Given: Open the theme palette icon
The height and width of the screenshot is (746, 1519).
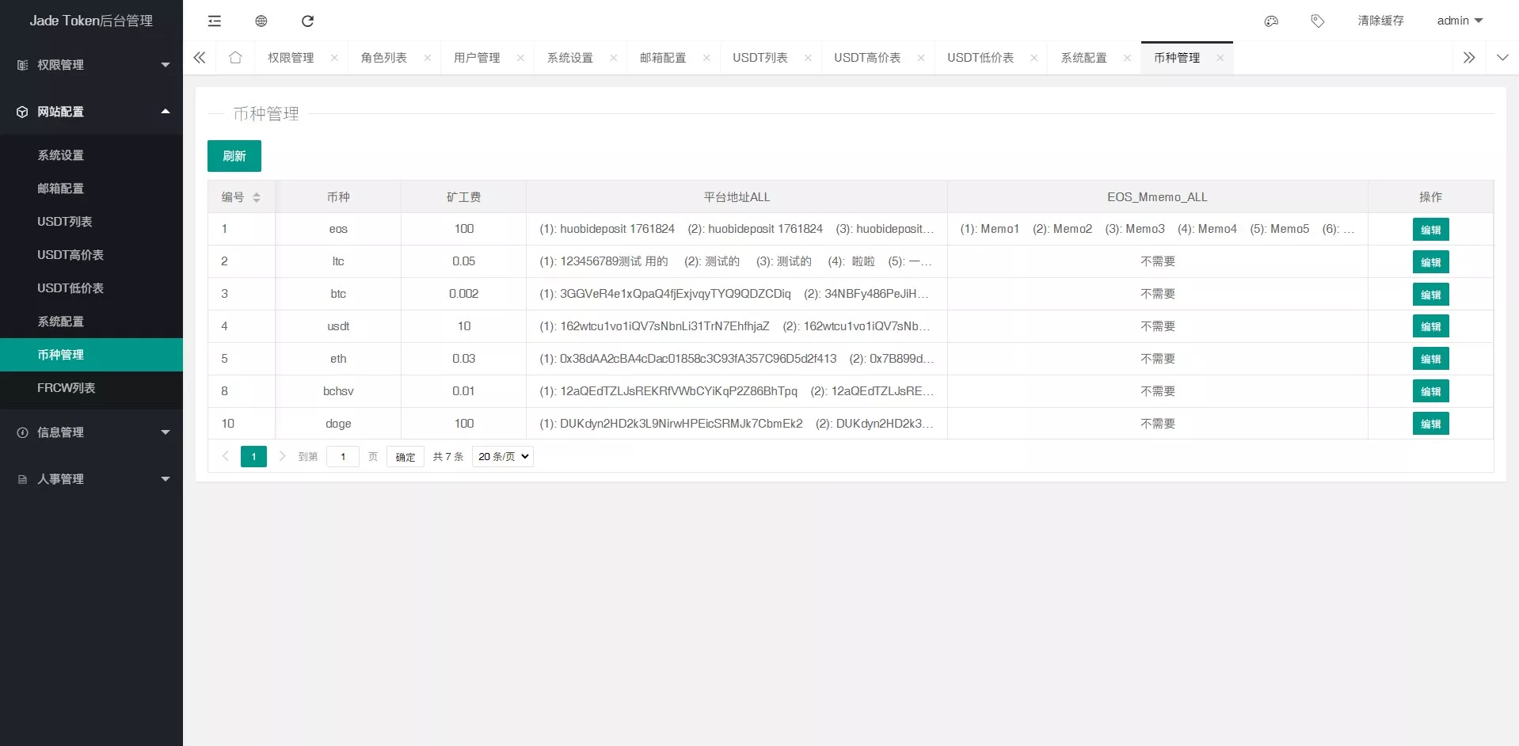Looking at the screenshot, I should click(x=1271, y=21).
